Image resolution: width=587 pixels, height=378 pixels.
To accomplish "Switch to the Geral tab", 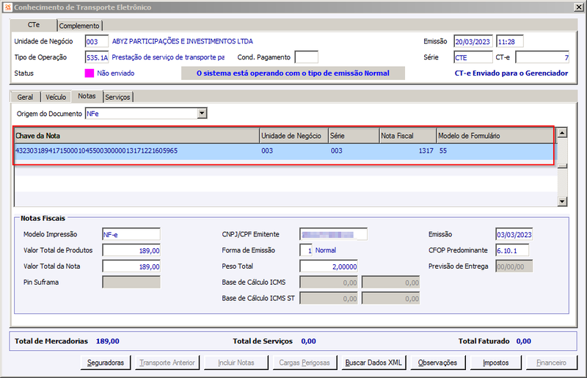I will pos(25,97).
